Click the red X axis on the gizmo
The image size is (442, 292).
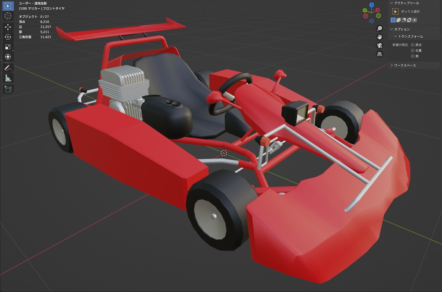pyautogui.click(x=378, y=10)
